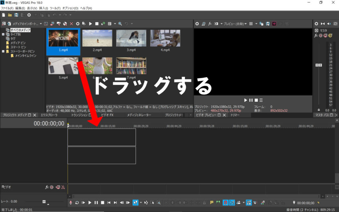Switch to the エクスプローラ tab
Screen dimensions: 339x212
pyautogui.click(x=49, y=115)
